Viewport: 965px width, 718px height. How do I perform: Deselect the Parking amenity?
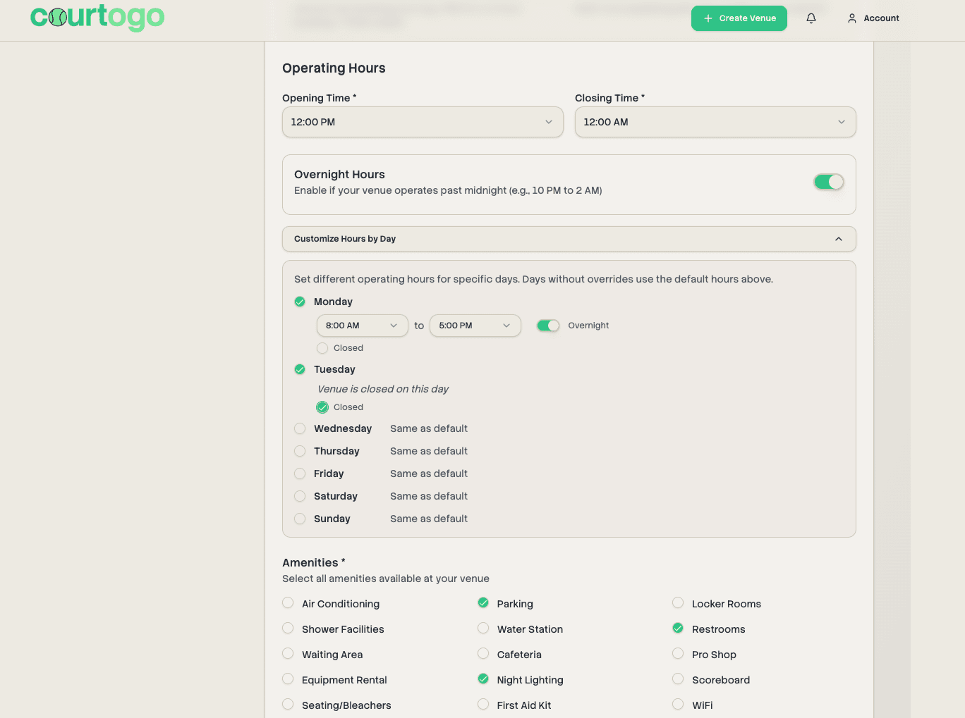(x=483, y=603)
